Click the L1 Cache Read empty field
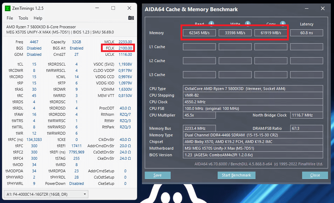The image size is (334, 203). pos(199,47)
